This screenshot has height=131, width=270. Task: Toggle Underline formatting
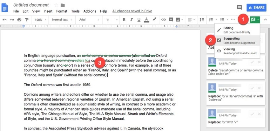(x=139, y=20)
